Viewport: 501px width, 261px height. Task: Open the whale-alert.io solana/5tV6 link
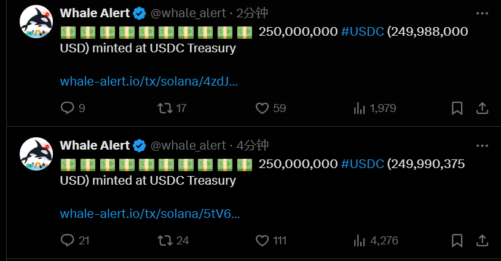click(x=149, y=214)
